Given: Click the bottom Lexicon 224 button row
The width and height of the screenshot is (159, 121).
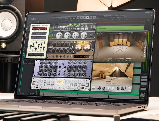Looking at the screenshot, I should click(36, 54).
